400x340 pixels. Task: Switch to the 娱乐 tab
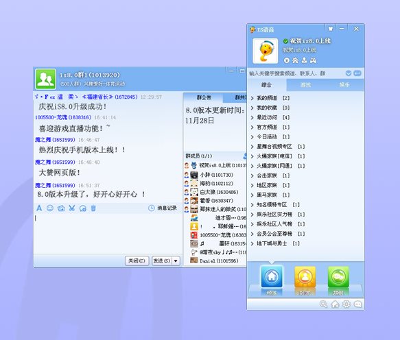pyautogui.click(x=344, y=85)
